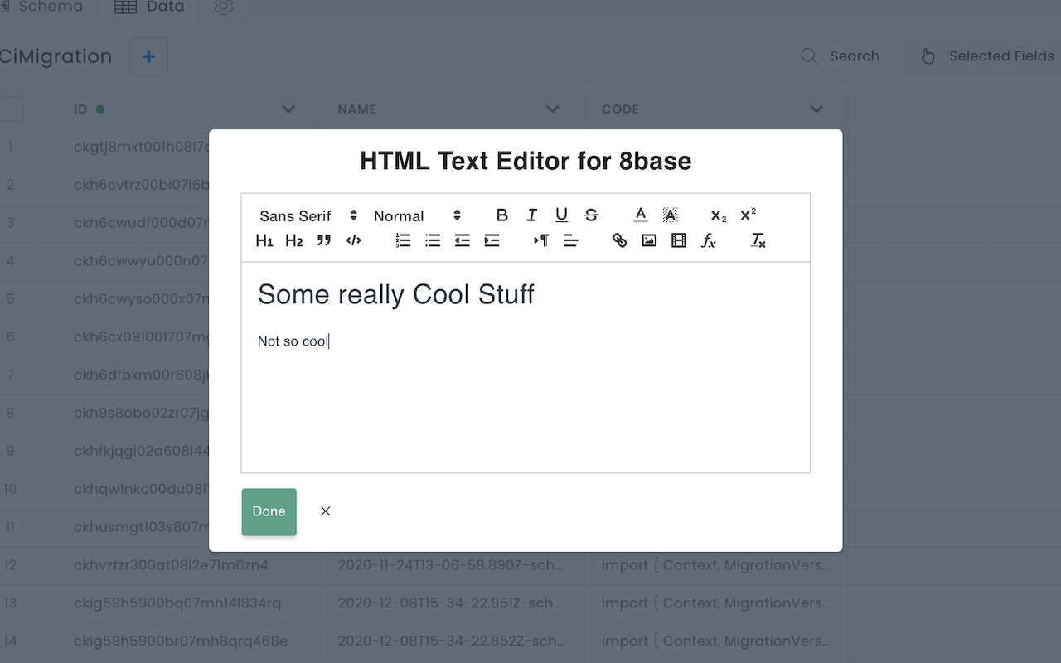Image resolution: width=1061 pixels, height=663 pixels.
Task: Select row 14 id ckig59h5900br07mh8qrq468e
Action: tap(181, 641)
